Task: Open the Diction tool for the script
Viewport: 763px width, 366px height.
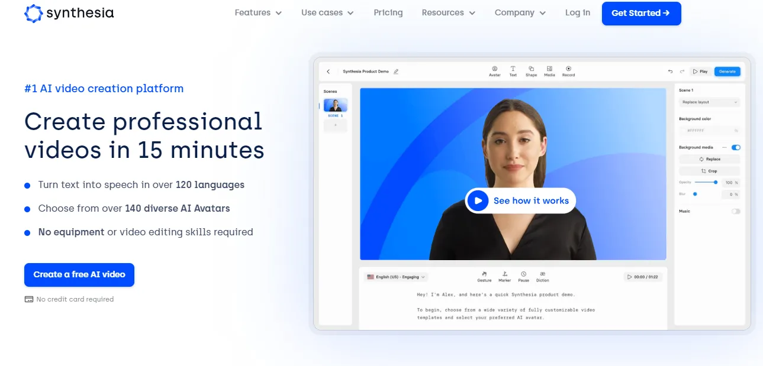Action: tap(542, 277)
